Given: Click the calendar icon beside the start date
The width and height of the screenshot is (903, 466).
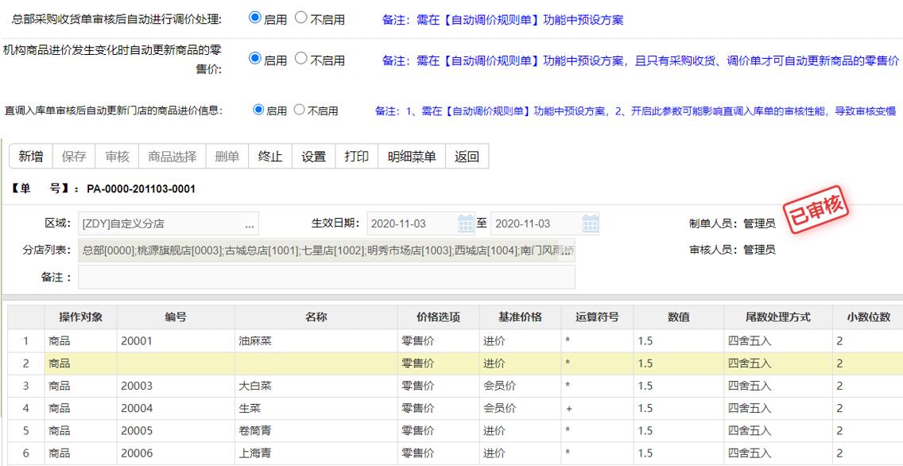Looking at the screenshot, I should (464, 223).
